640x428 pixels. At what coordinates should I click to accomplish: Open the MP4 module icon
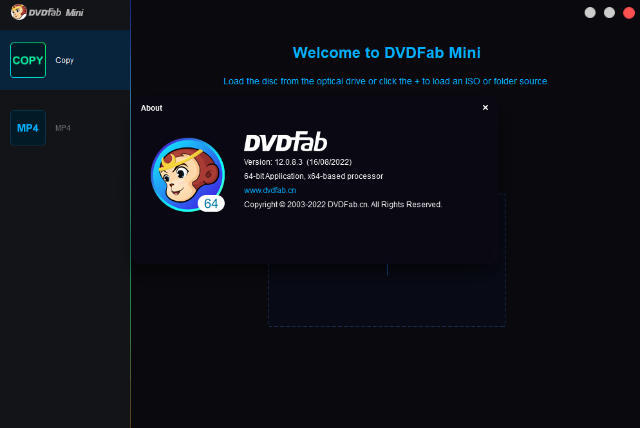[x=28, y=127]
